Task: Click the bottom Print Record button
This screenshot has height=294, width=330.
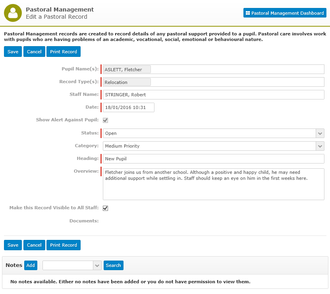Action: [x=64, y=245]
